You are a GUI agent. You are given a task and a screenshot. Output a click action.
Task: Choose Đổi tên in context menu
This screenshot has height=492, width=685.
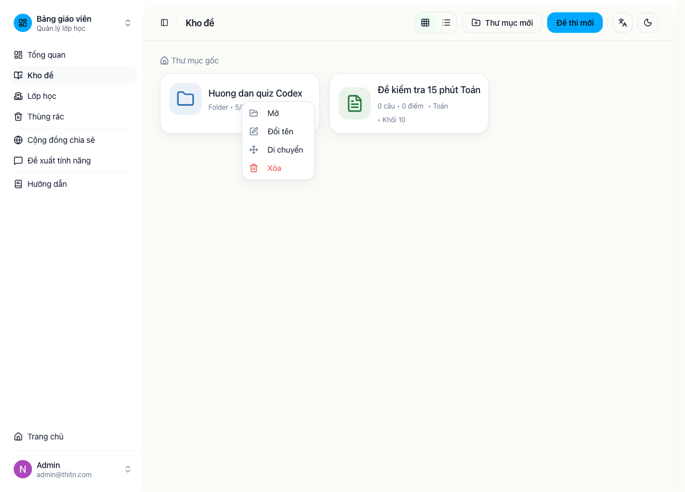(279, 131)
